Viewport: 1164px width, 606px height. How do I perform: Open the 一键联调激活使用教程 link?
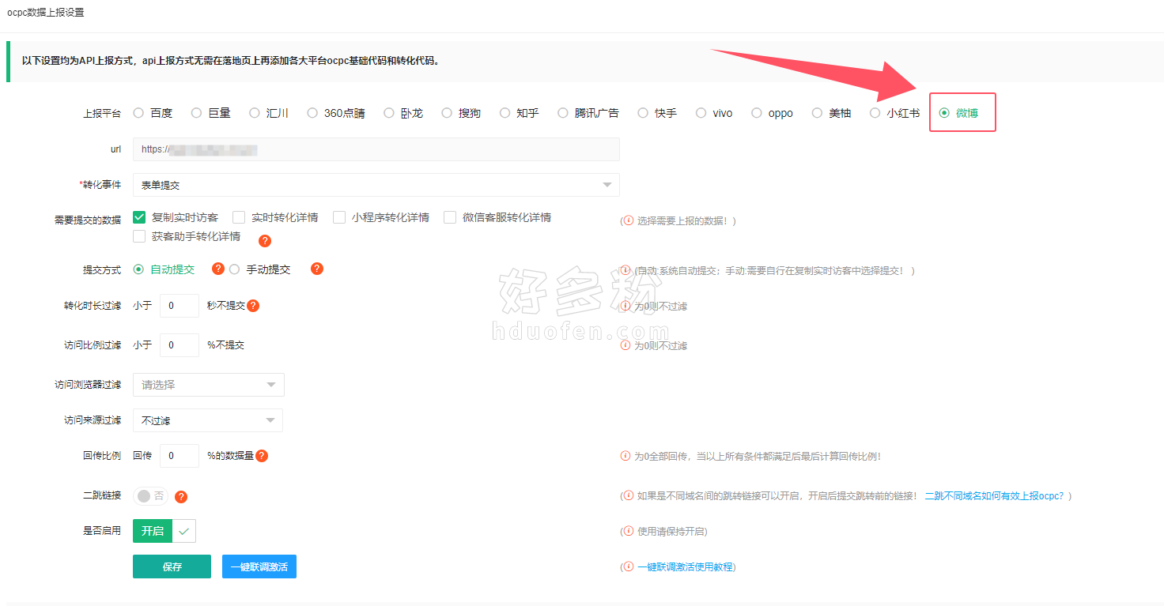(685, 567)
